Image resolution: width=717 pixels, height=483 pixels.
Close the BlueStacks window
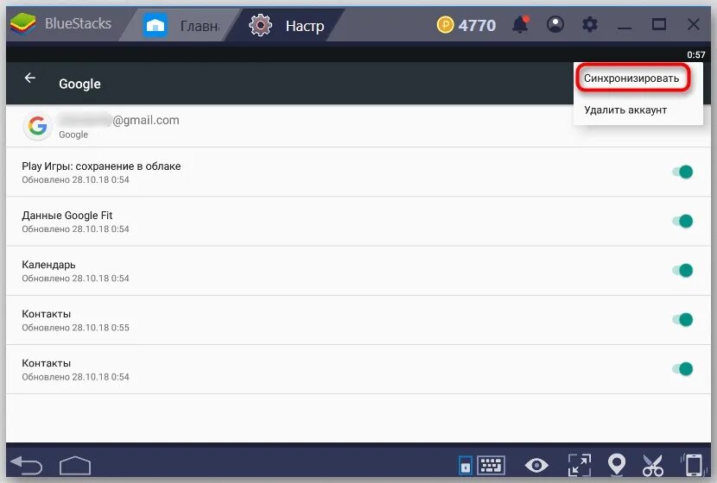[693, 24]
